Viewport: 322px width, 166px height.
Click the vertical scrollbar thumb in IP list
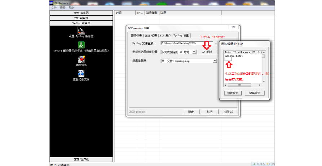pyautogui.click(x=264, y=56)
